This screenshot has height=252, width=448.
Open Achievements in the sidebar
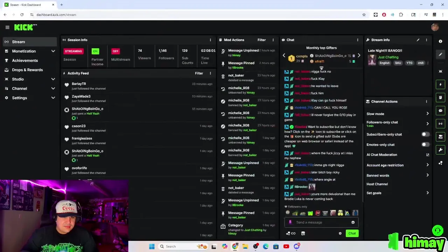(30, 61)
